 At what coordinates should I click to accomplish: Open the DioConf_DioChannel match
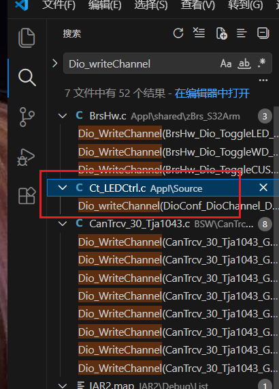pyautogui.click(x=178, y=206)
